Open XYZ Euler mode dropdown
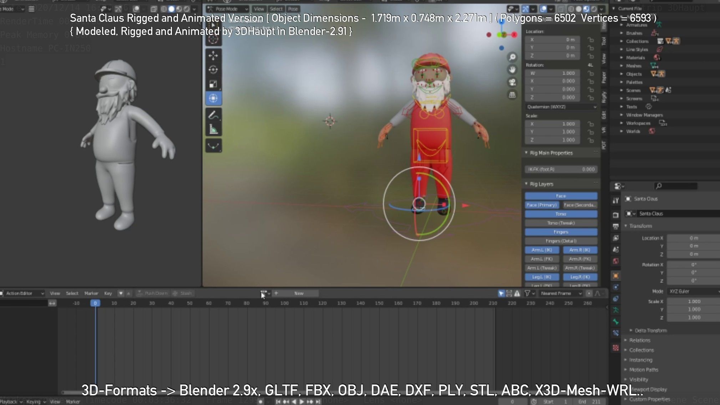 [693, 291]
